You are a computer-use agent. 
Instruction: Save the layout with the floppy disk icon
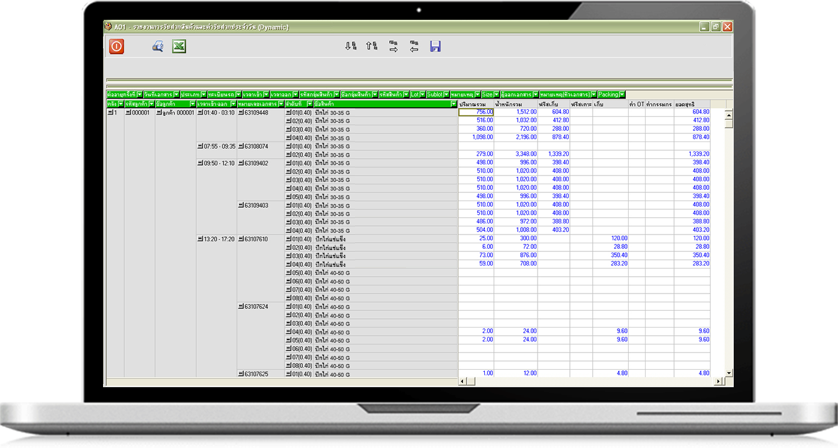[x=435, y=47]
